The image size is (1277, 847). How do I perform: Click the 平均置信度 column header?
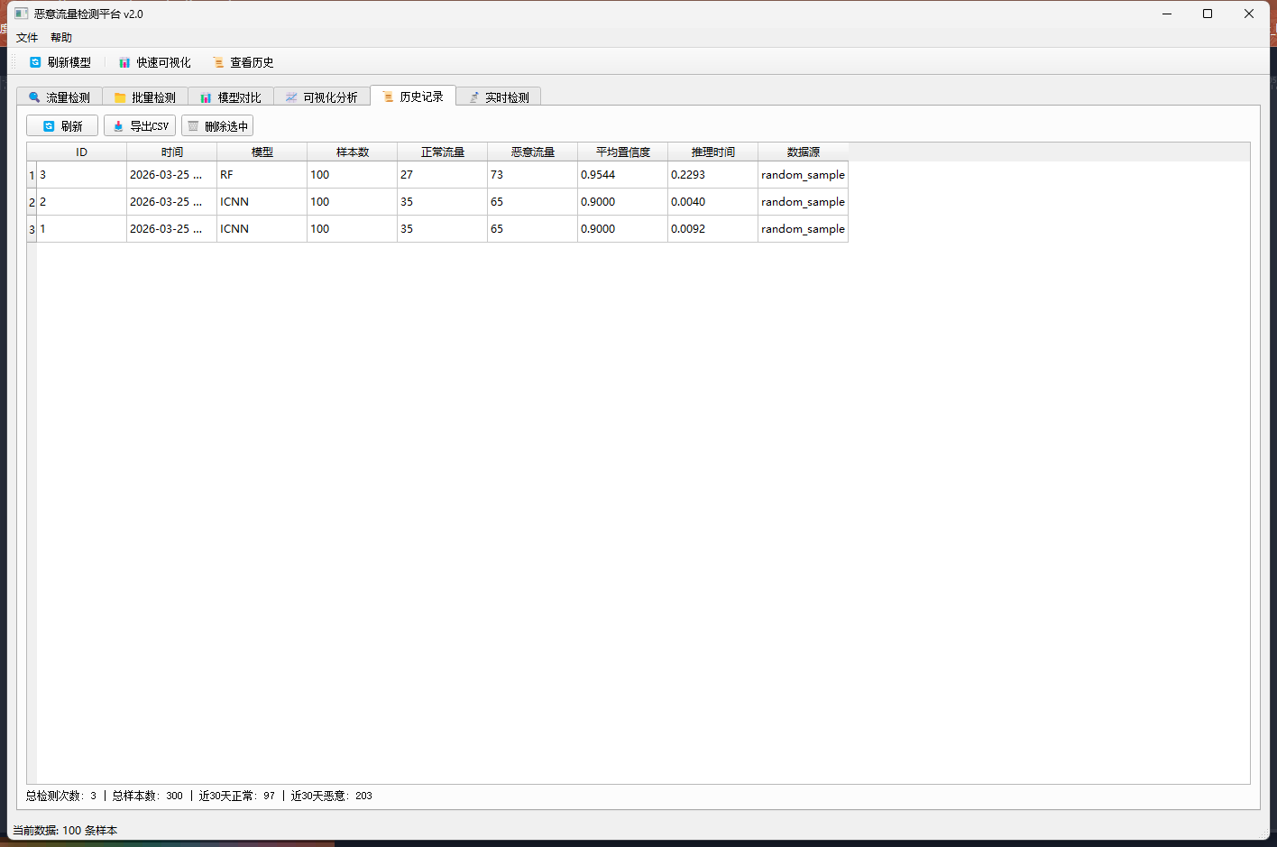click(623, 152)
